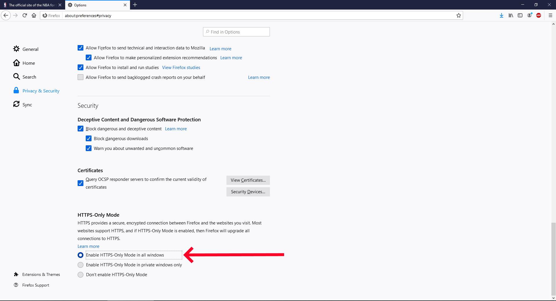Reload the current page

point(24,15)
